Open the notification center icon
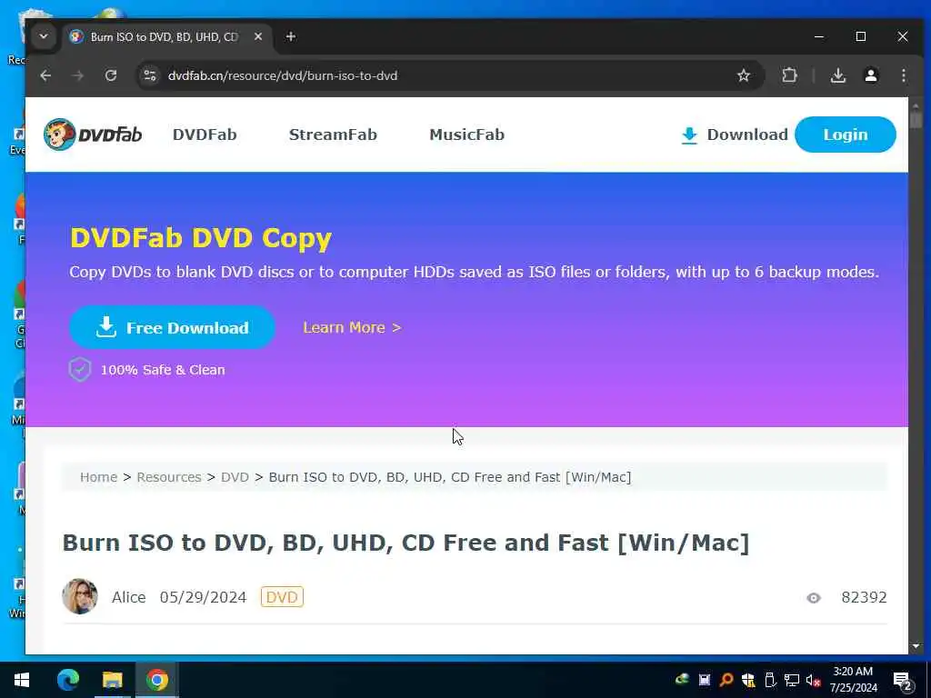Image resolution: width=931 pixels, height=698 pixels. tap(903, 682)
